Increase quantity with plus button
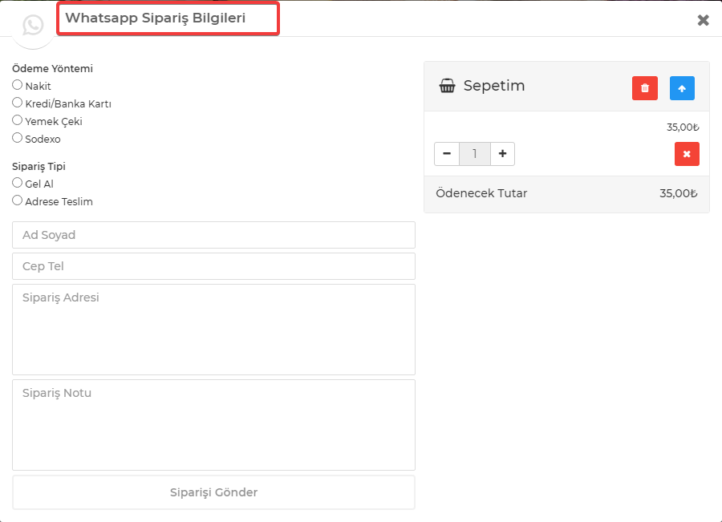722x522 pixels. pos(502,154)
